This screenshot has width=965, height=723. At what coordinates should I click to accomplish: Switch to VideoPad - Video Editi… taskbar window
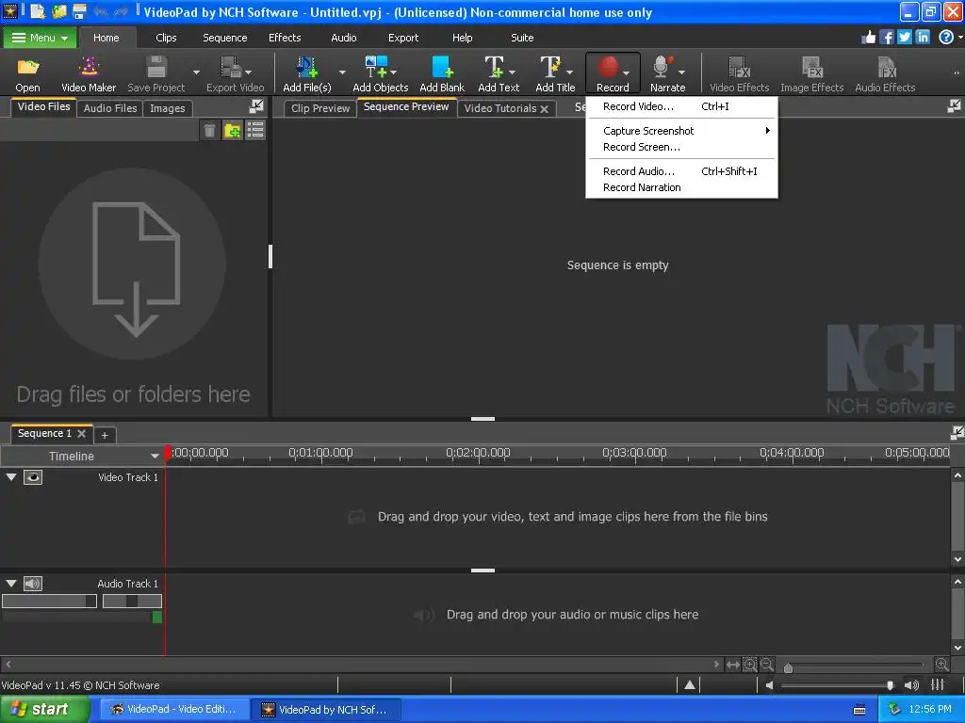(174, 710)
